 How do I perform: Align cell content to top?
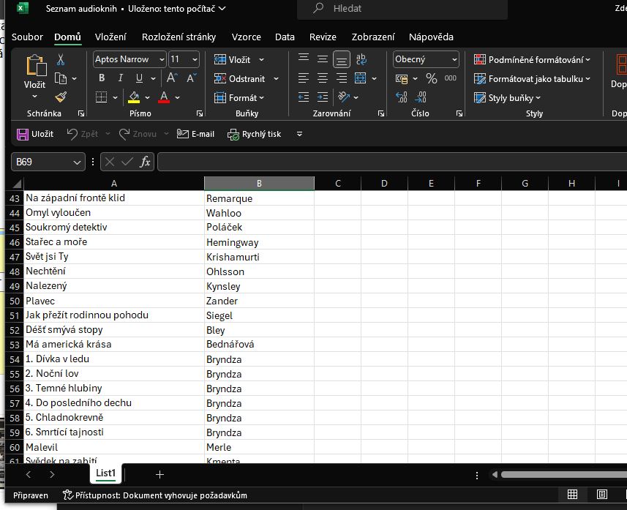[304, 59]
